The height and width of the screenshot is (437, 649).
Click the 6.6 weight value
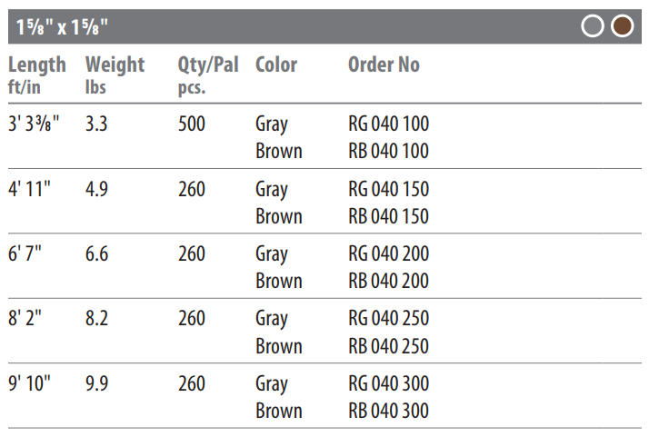97,253
